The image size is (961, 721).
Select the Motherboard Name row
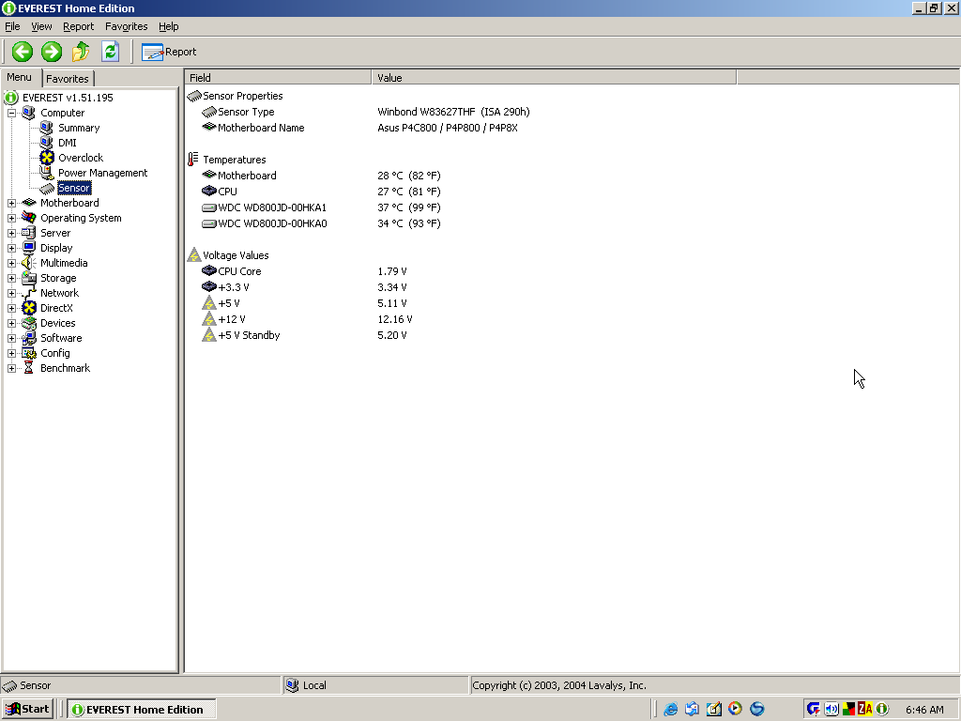[359, 128]
